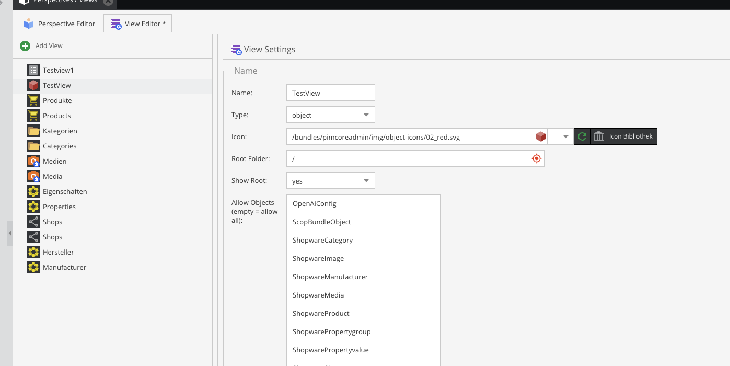Open the icon selection dropdown arrow
Viewport: 730px width, 366px height.
[566, 137]
